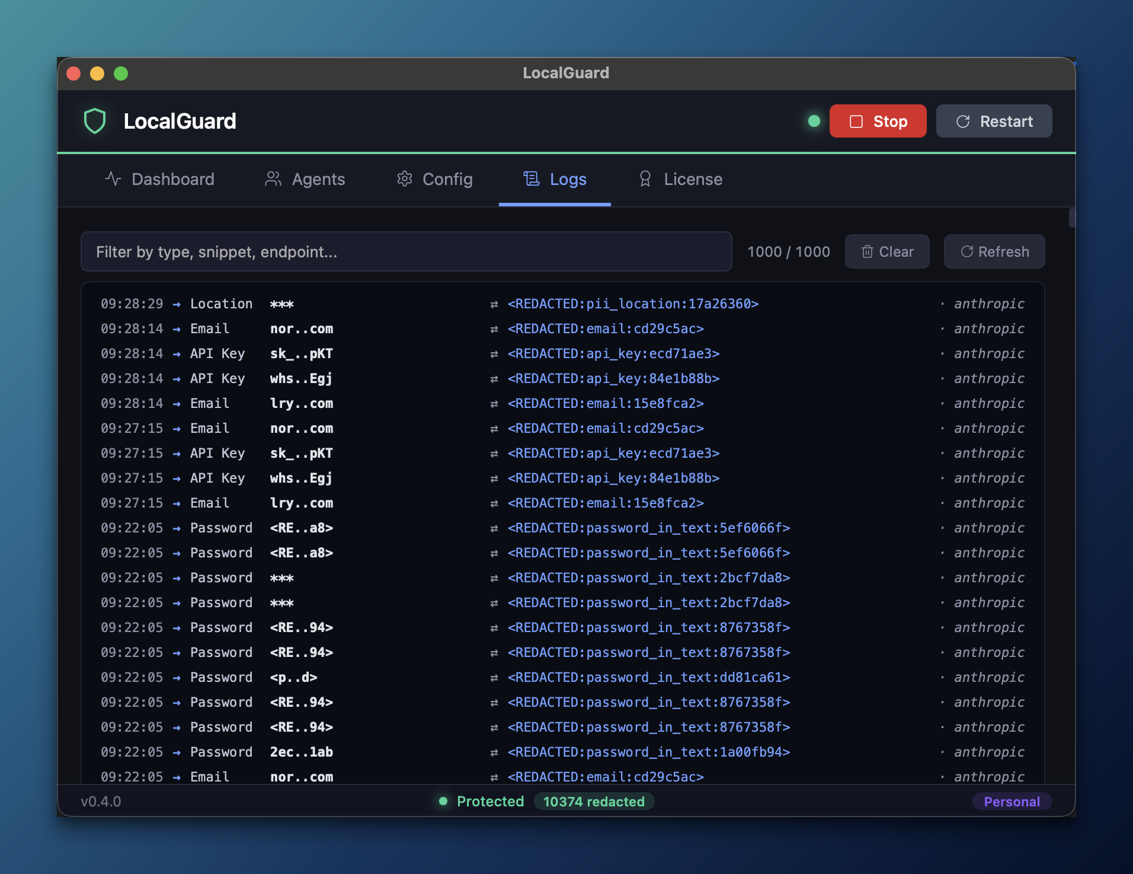Select the Logs tab

(x=555, y=179)
